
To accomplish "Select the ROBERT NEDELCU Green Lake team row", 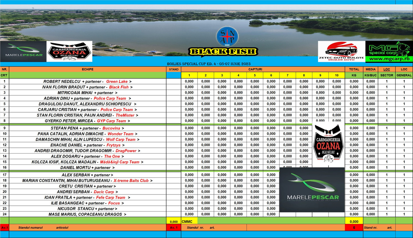I will click(x=87, y=82).
